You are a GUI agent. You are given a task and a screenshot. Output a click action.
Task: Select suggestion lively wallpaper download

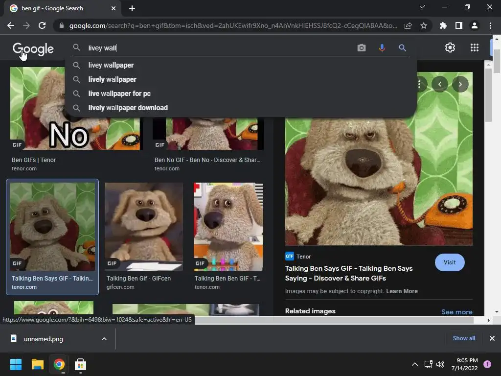(241, 108)
